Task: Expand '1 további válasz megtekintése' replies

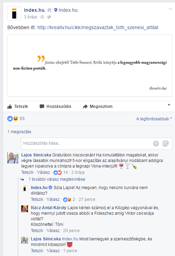Action: click(57, 179)
